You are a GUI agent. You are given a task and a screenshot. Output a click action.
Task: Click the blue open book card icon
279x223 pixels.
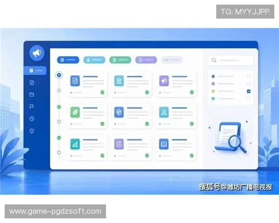click(x=164, y=144)
